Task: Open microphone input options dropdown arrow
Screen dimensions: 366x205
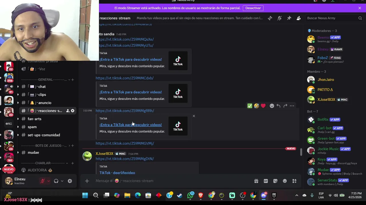Action: pos(49,181)
